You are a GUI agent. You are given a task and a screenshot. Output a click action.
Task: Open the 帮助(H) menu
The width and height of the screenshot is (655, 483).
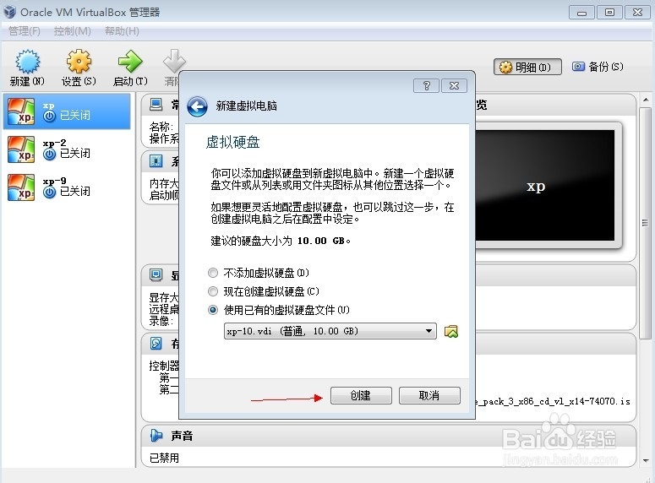click(x=122, y=31)
